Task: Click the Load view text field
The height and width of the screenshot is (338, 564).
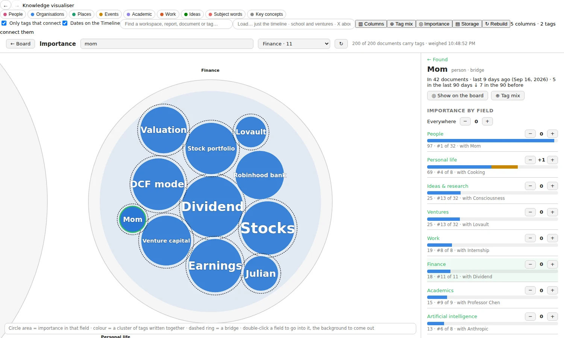Action: click(294, 24)
